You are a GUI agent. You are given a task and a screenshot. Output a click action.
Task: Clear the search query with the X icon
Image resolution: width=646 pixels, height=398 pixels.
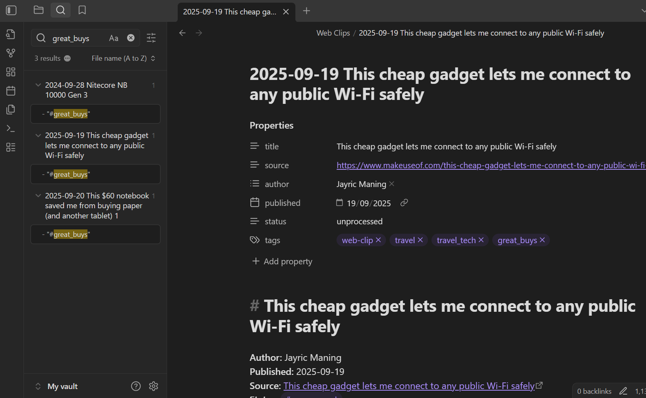point(131,38)
